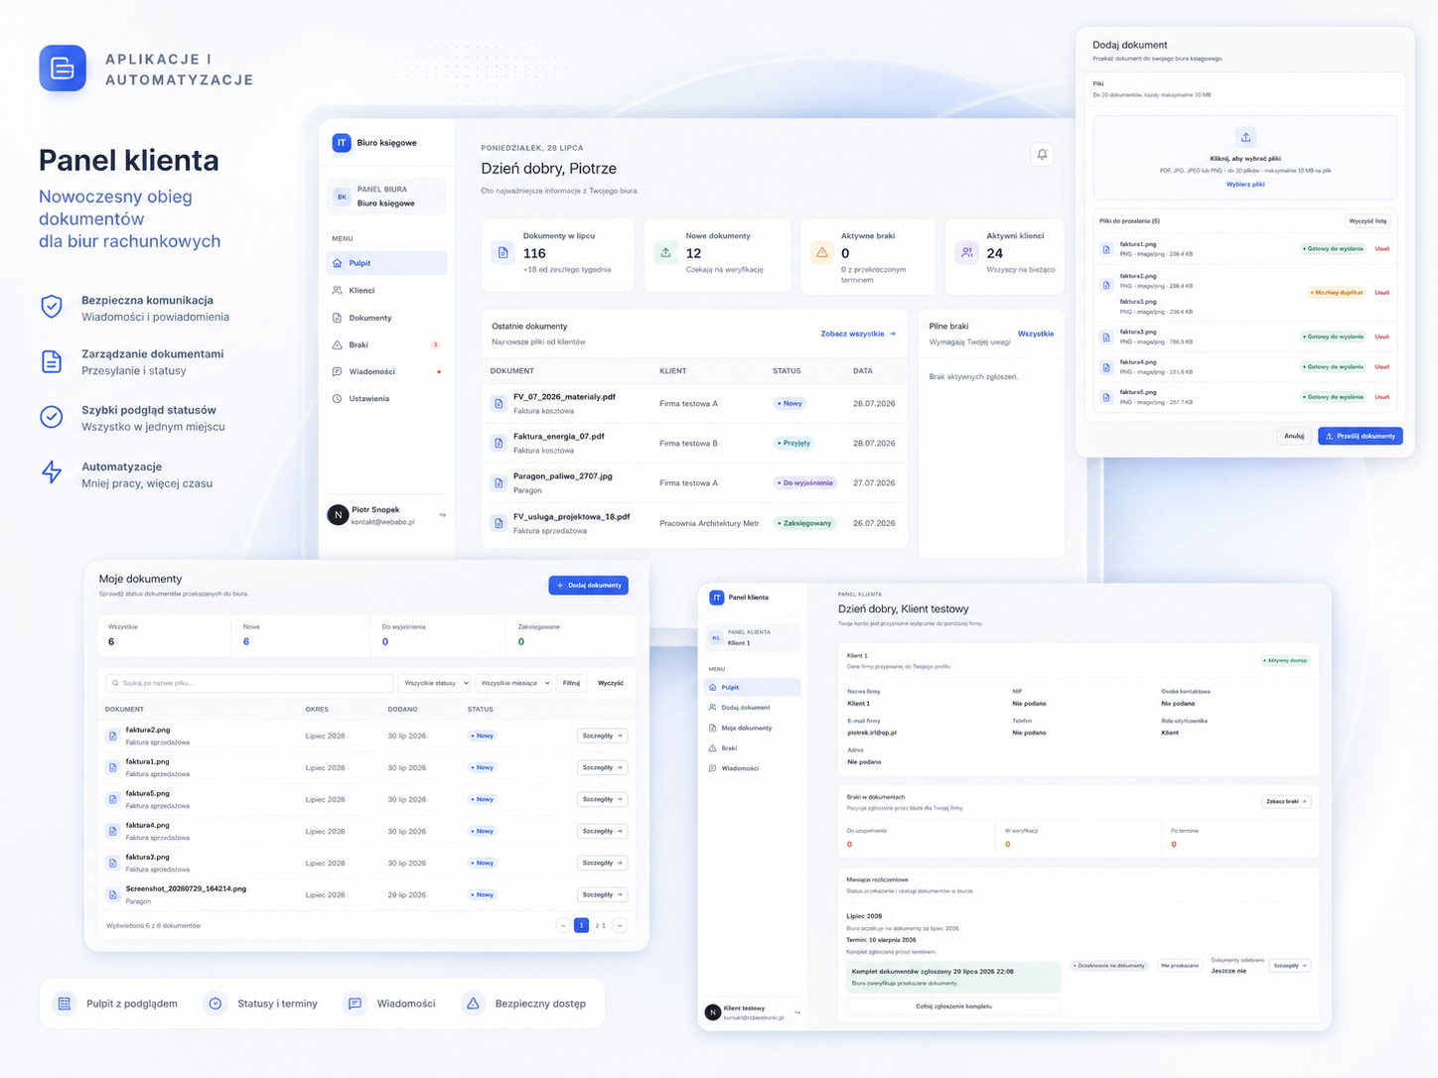This screenshot has width=1438, height=1078.
Task: Click the Aktywne braki warning icon
Action: tap(822, 252)
